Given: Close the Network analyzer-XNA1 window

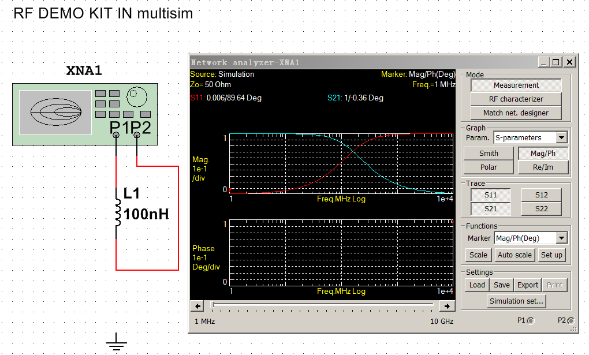Looking at the screenshot, I should [x=569, y=62].
